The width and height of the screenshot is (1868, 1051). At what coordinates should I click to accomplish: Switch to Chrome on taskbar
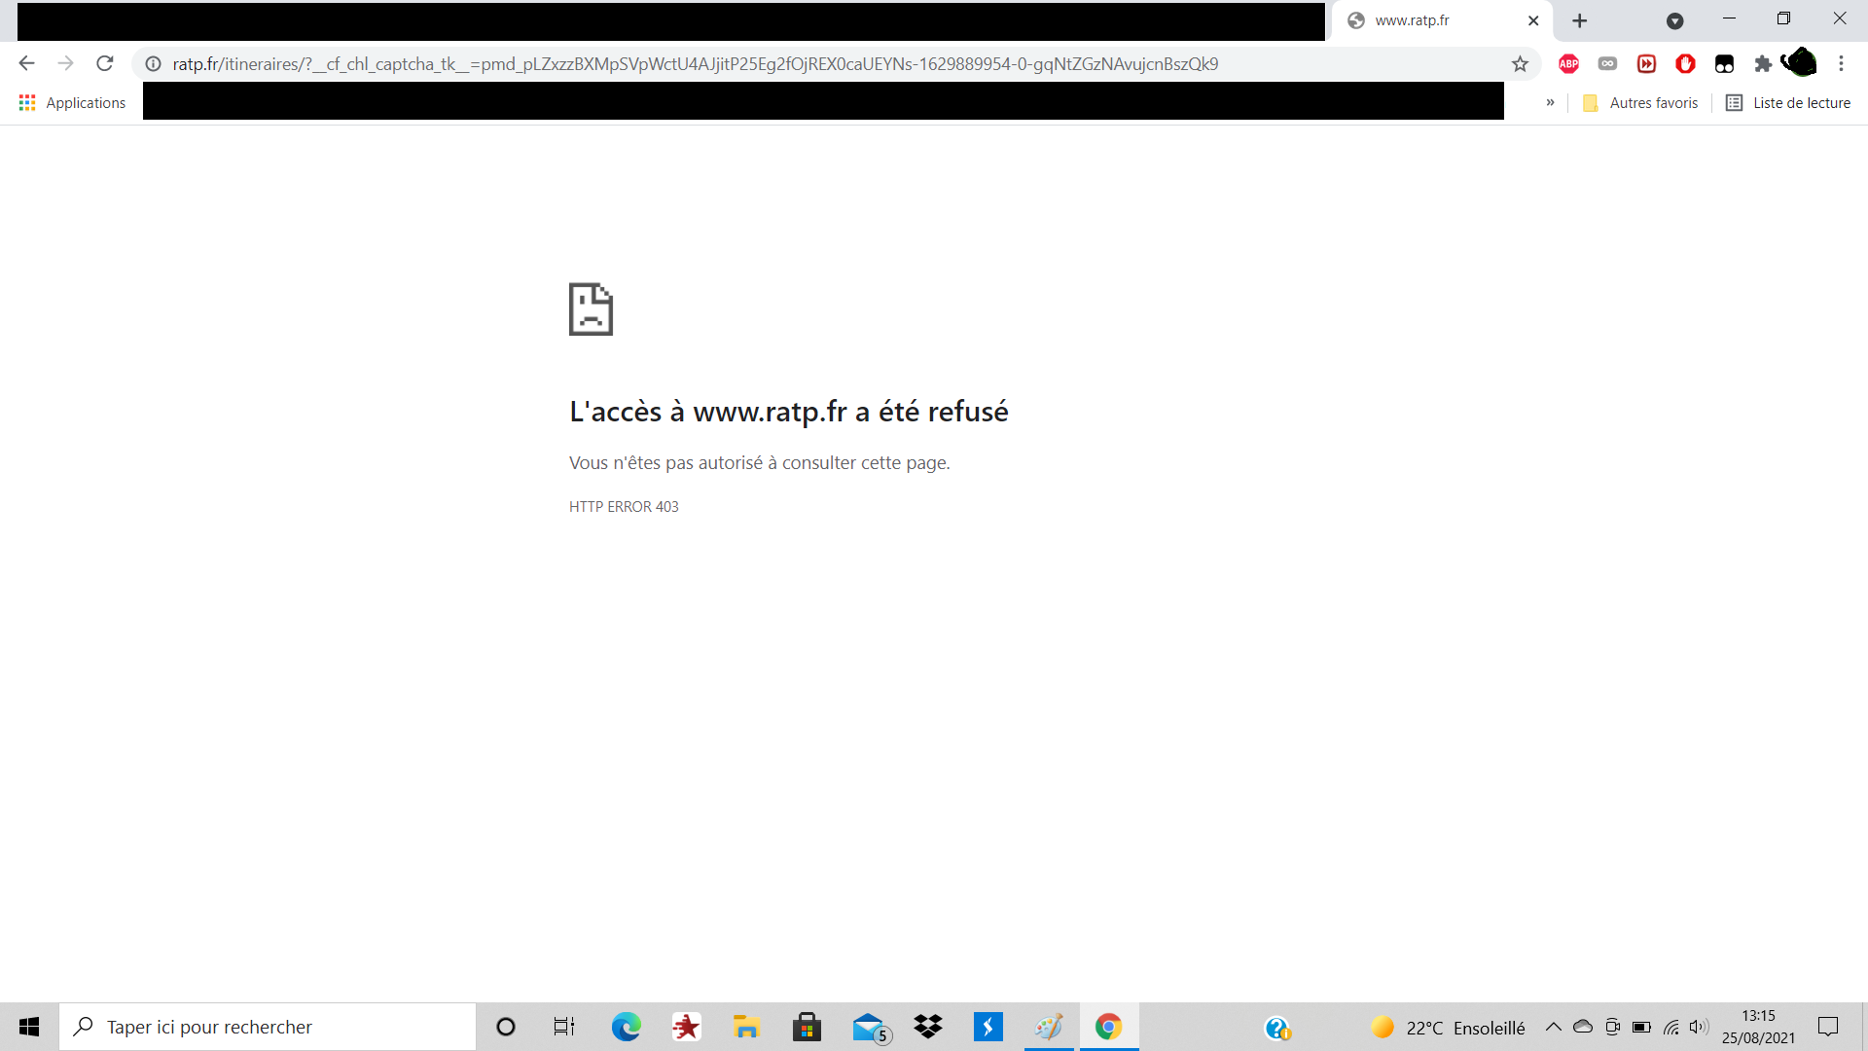pos(1109,1027)
